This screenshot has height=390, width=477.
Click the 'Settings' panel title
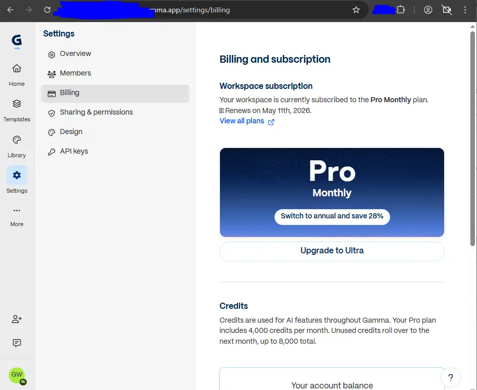click(x=59, y=34)
